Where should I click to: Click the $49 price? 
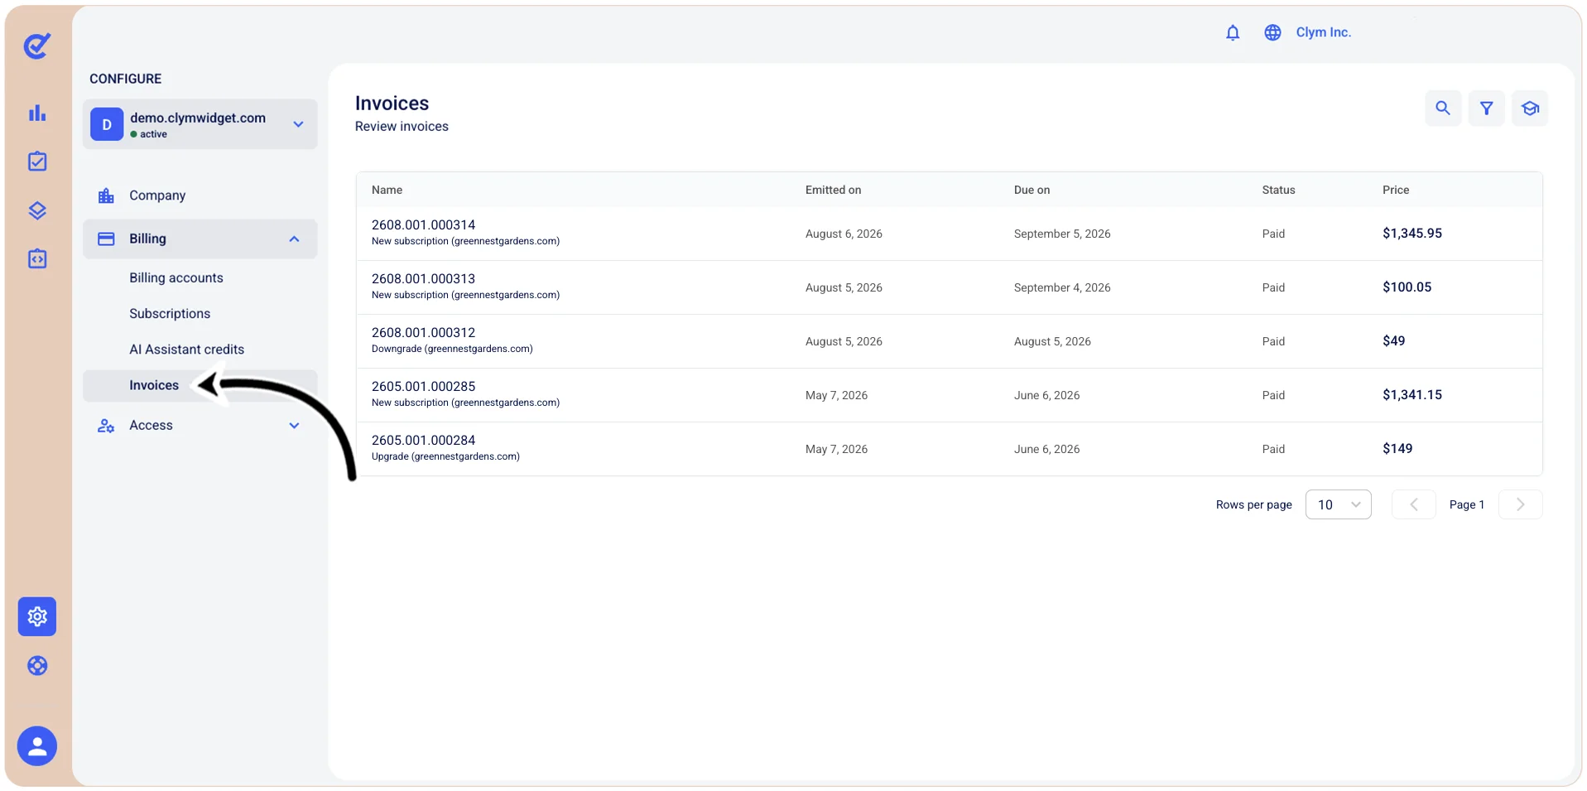(1393, 341)
